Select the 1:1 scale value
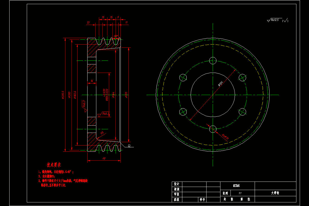 [x=240, y=193]
